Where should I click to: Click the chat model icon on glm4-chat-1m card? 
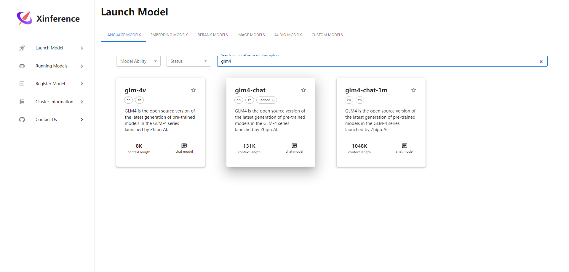click(x=405, y=146)
